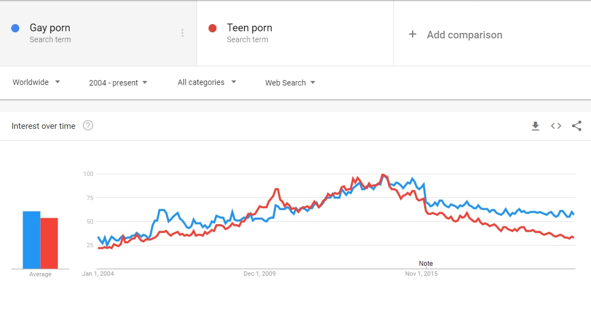Change the Web Search type dropdown
The image size is (591, 313).
pyautogui.click(x=290, y=82)
